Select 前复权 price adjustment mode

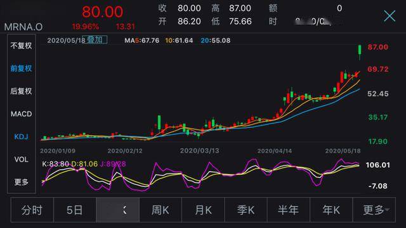coord(21,68)
